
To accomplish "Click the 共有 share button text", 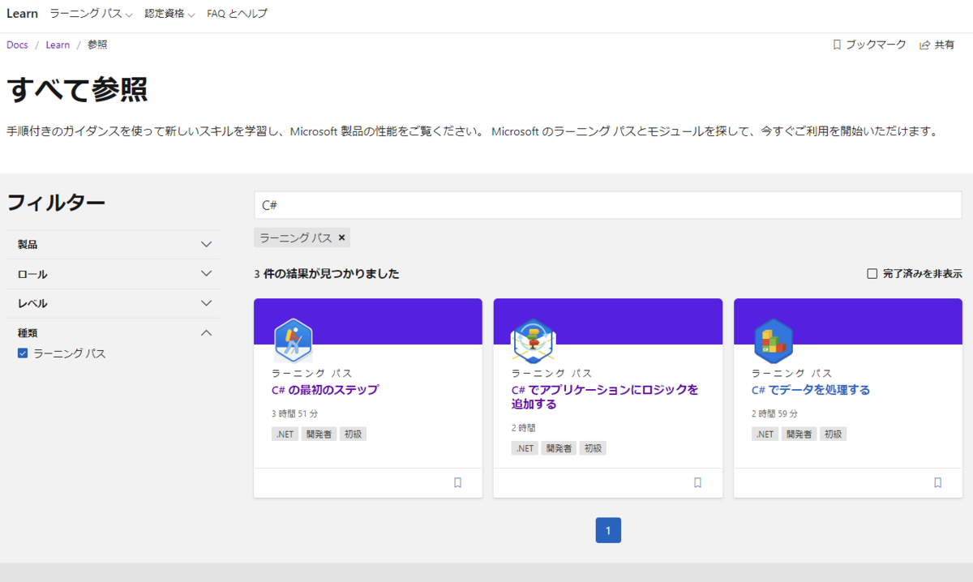I will click(x=945, y=45).
